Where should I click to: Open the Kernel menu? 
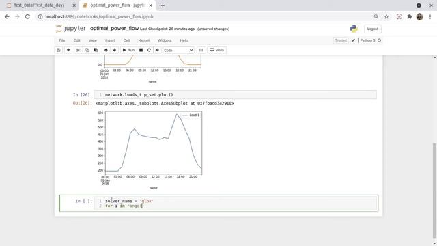click(144, 40)
